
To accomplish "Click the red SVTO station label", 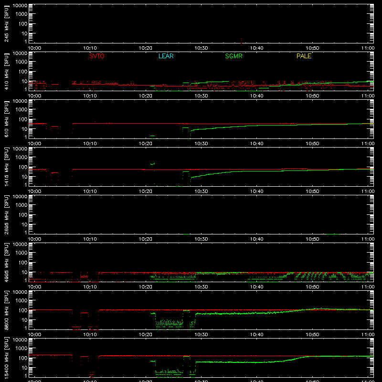I will (97, 56).
